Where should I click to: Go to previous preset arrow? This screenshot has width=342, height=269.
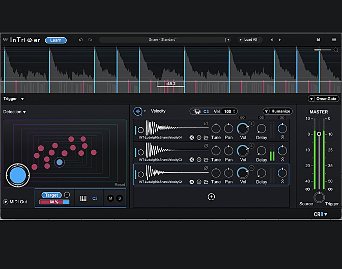(x=272, y=40)
